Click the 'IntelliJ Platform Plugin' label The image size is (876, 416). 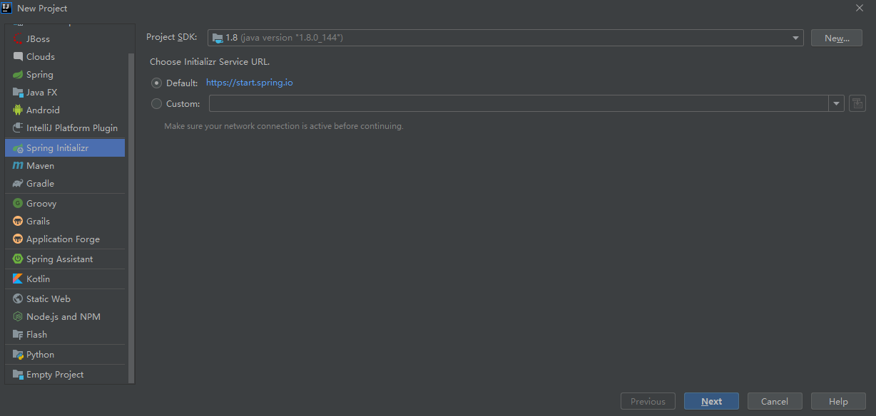click(x=72, y=128)
